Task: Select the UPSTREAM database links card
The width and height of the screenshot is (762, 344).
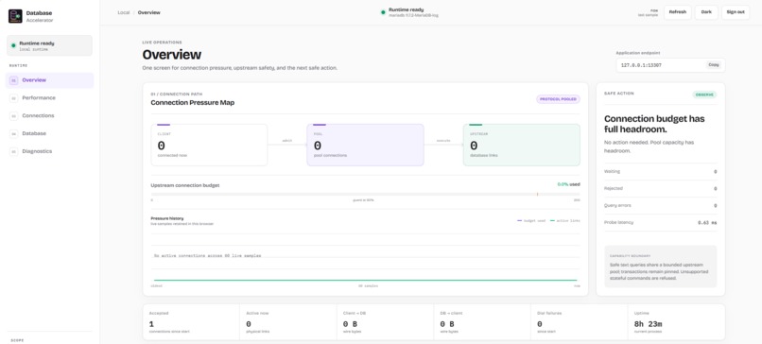Action: click(522, 145)
